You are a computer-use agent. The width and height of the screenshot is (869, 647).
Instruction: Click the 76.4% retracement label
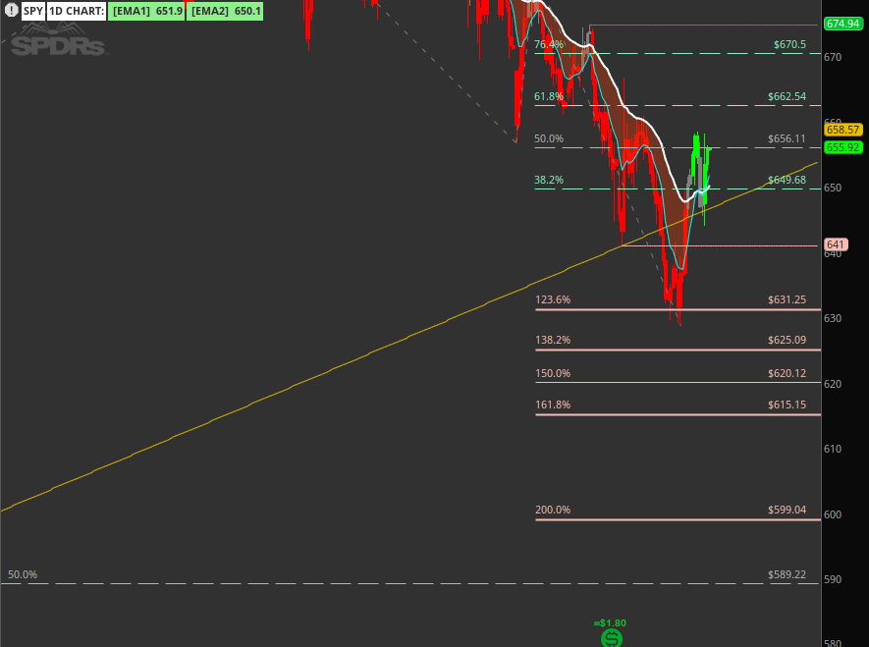(549, 44)
